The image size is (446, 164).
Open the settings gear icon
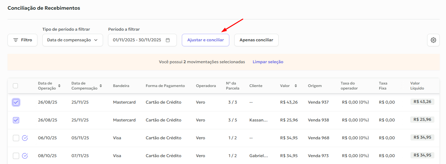(x=433, y=40)
